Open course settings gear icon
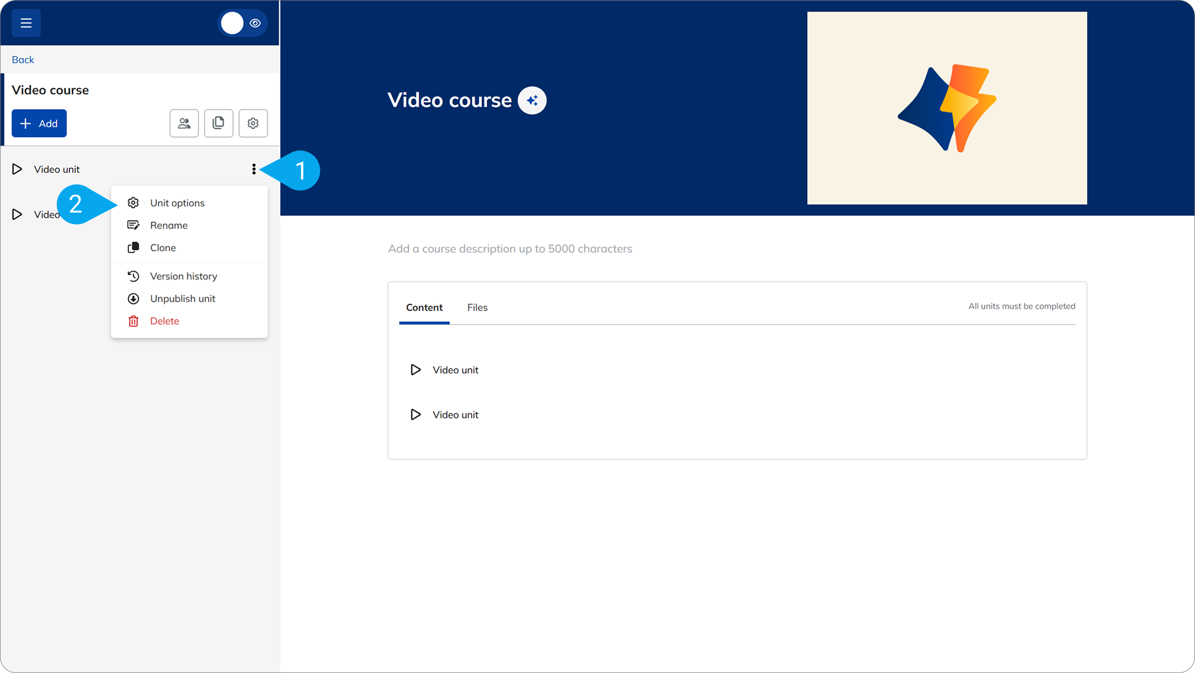 point(253,123)
